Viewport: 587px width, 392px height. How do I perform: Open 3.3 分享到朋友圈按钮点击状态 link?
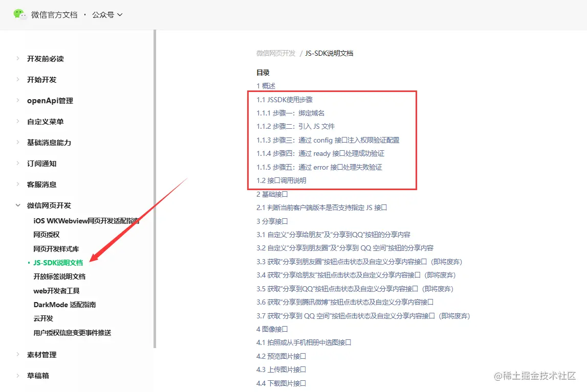point(359,262)
